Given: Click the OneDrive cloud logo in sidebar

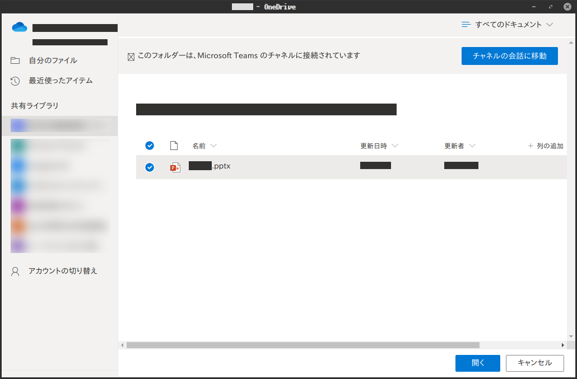Looking at the screenshot, I should coord(19,26).
